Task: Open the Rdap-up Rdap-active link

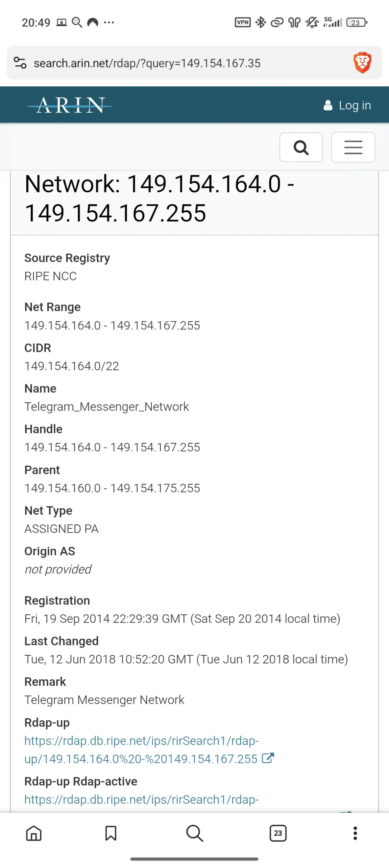Action: (x=141, y=799)
